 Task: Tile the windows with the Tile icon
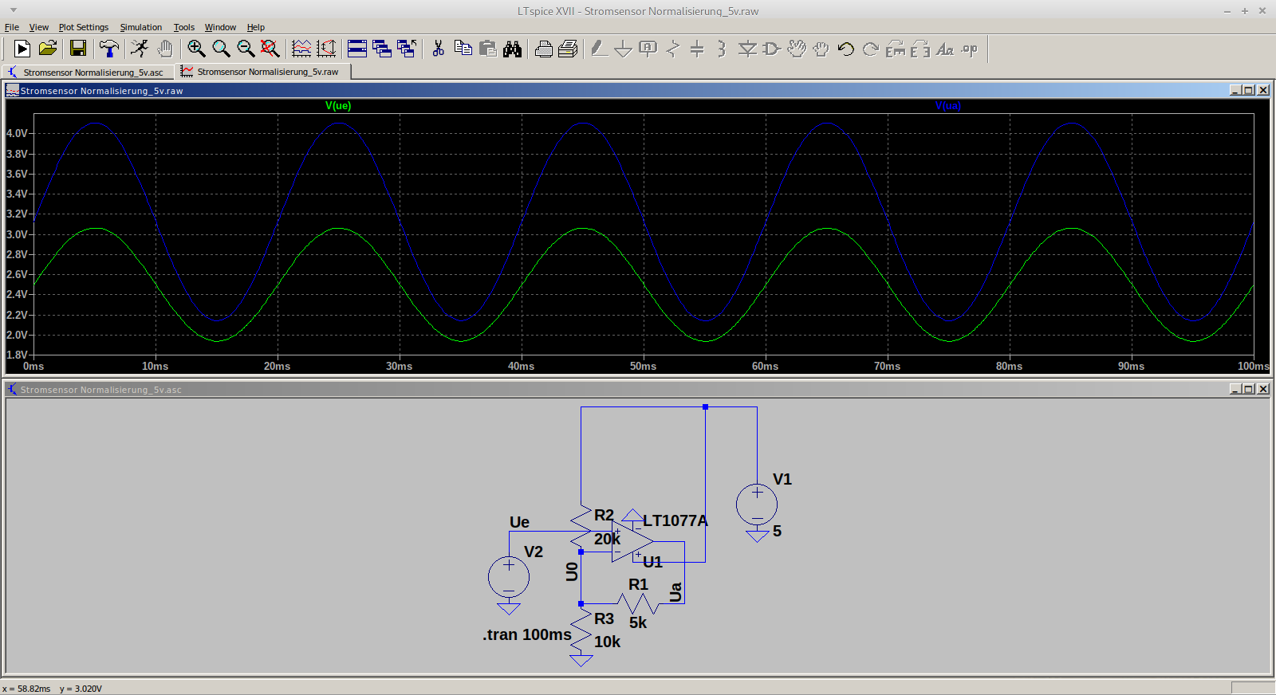tap(357, 49)
